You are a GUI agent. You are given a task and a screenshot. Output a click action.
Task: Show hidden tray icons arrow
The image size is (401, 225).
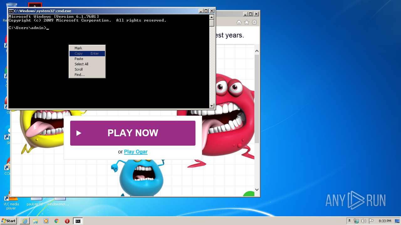(349, 221)
